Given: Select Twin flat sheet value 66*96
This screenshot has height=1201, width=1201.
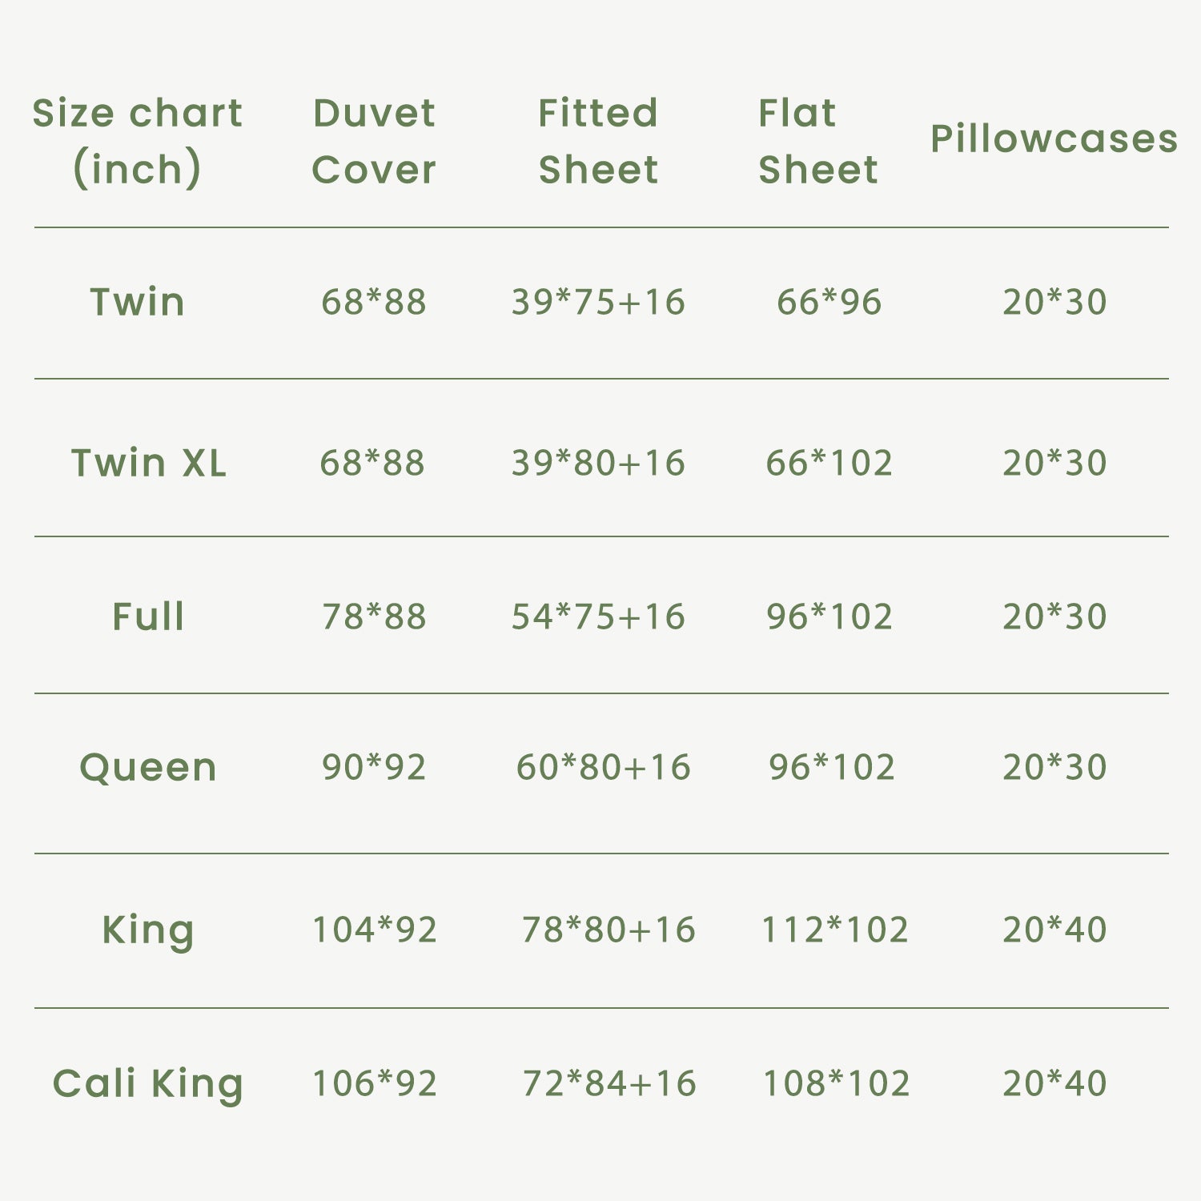Looking at the screenshot, I should pyautogui.click(x=829, y=302).
